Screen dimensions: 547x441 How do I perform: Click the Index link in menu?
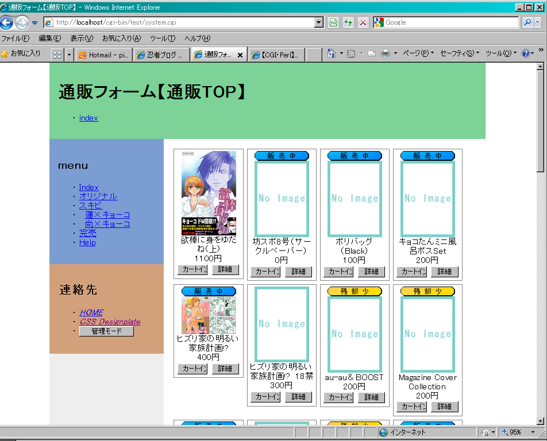pos(88,187)
